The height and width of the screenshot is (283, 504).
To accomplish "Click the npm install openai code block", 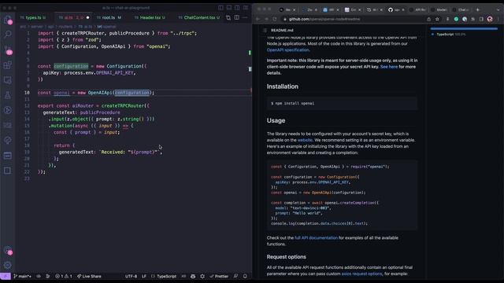I will (342, 103).
